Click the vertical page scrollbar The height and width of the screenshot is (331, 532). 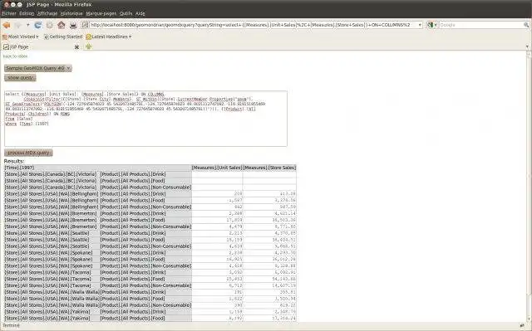pyautogui.click(x=529, y=186)
